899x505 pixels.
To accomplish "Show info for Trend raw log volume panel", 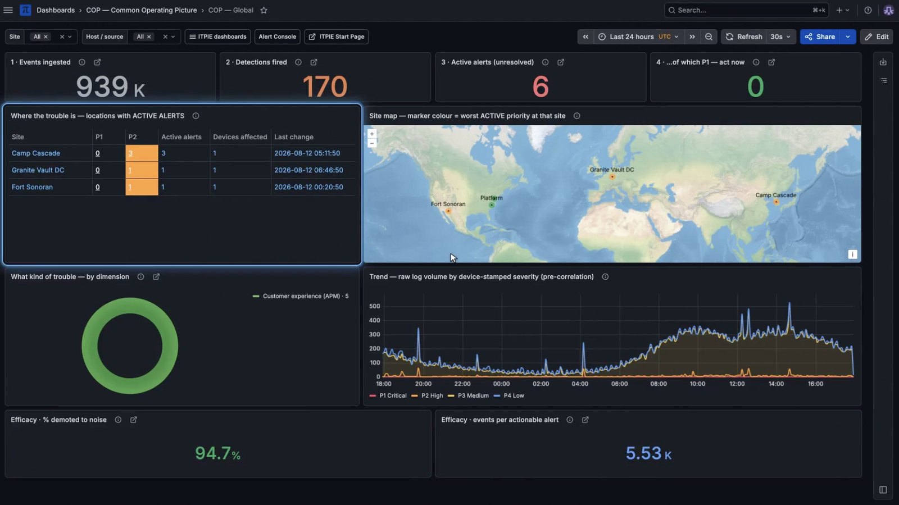I will (x=605, y=277).
